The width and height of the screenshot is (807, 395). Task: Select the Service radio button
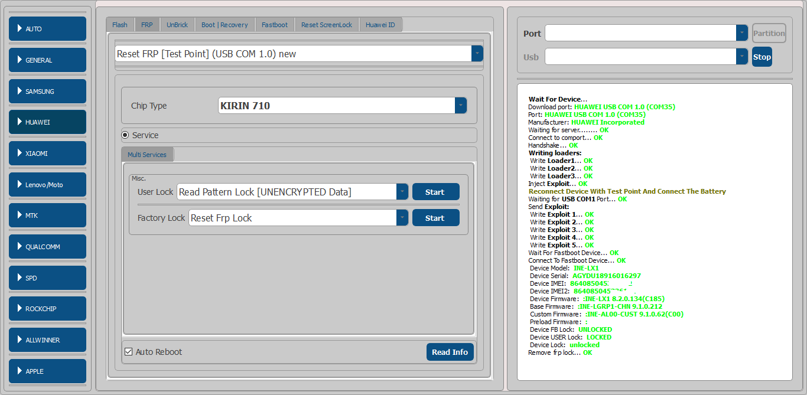[x=125, y=135]
